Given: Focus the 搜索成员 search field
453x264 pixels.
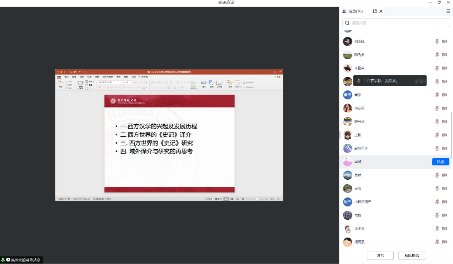Looking at the screenshot, I should pos(398,23).
